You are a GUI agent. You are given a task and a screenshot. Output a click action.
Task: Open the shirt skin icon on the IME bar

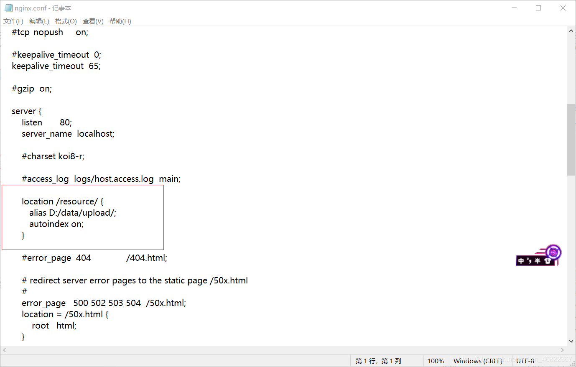pyautogui.click(x=548, y=261)
